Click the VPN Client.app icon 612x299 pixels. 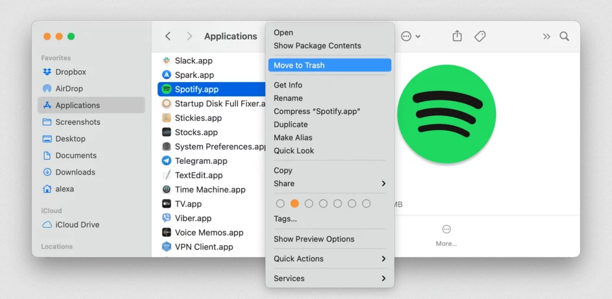(167, 247)
